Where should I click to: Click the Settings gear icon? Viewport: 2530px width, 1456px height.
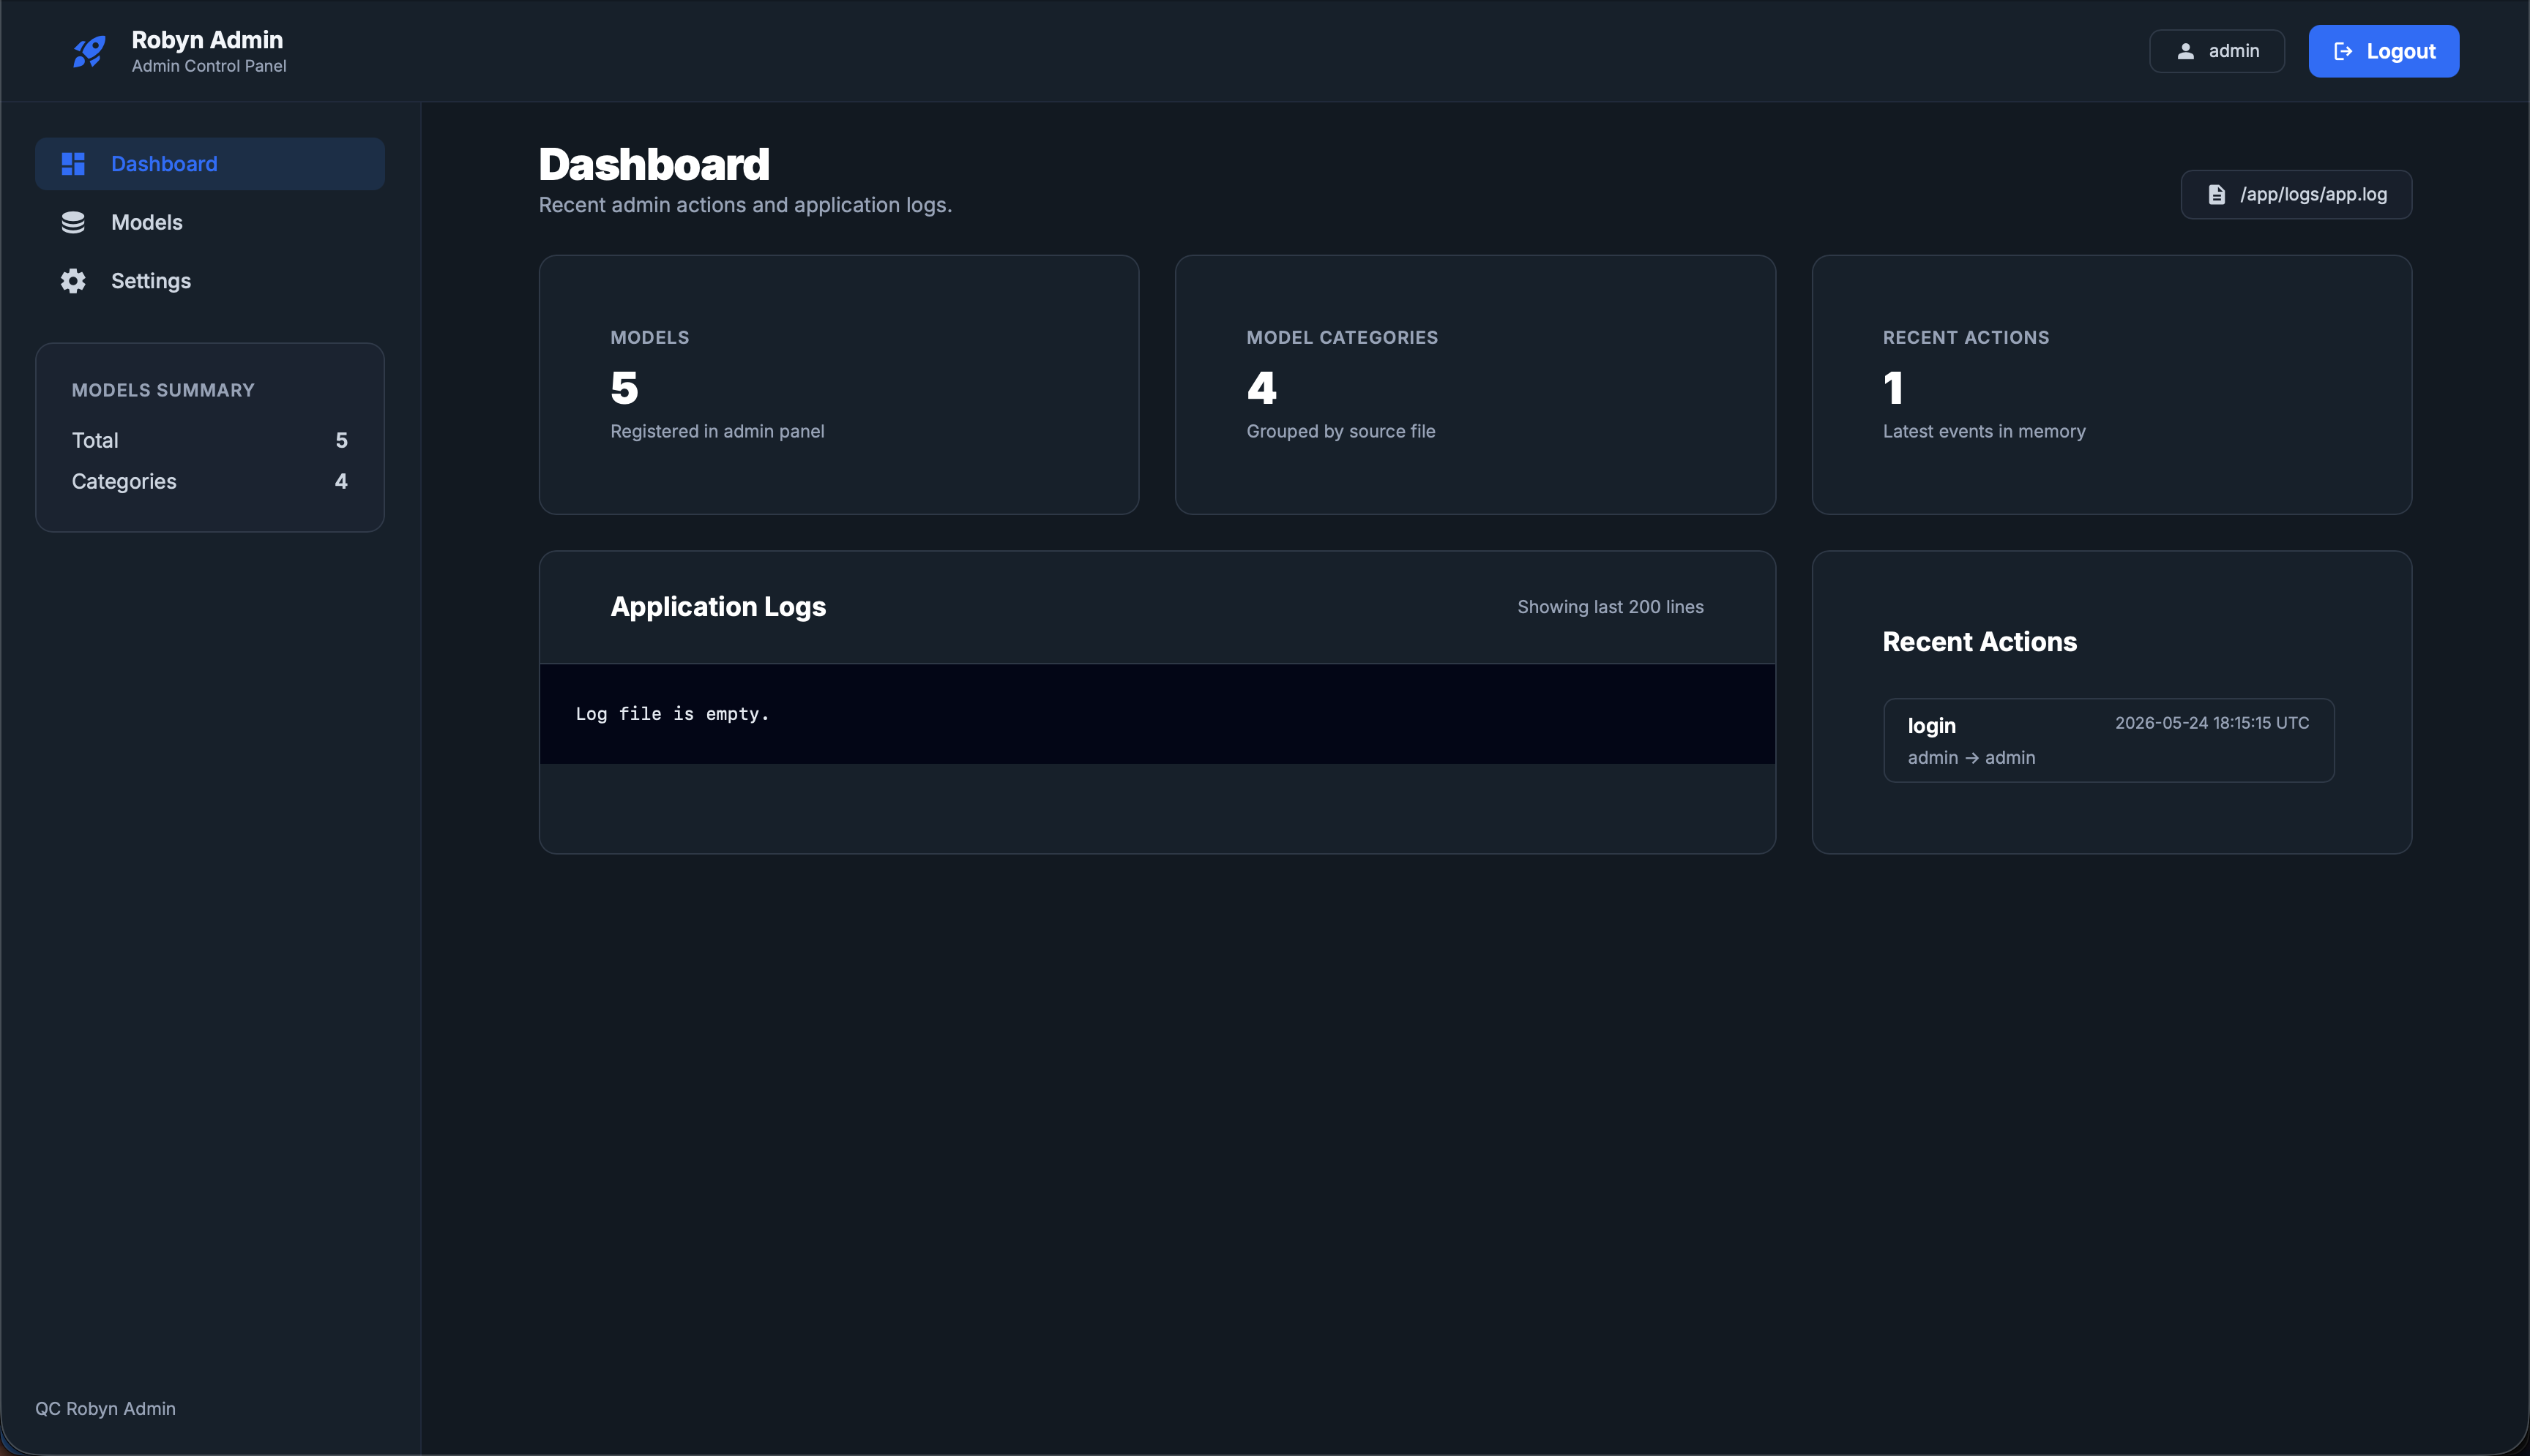tap(73, 281)
